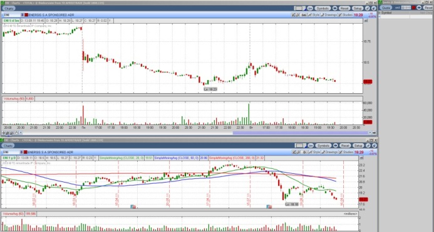Open the Drawings tools on the top chart
434x232 pixels.
point(329,15)
